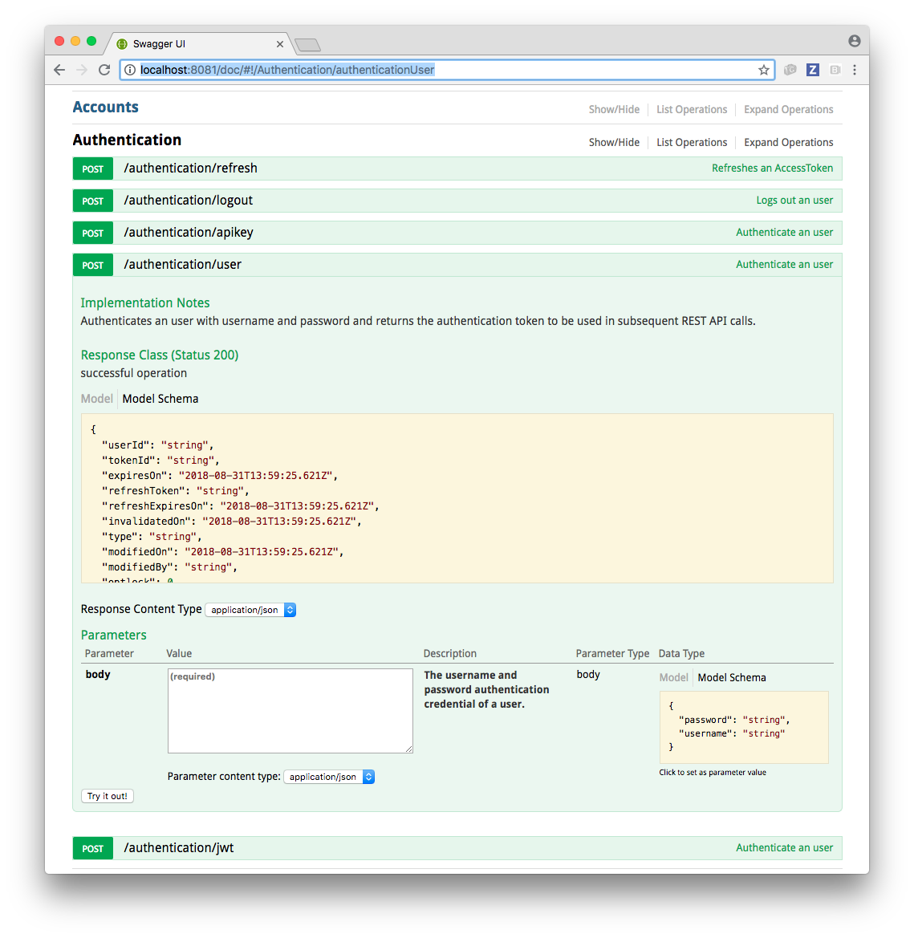Expand the /authentication/refresh endpoint
Screen dimensions: 914x938
[190, 168]
